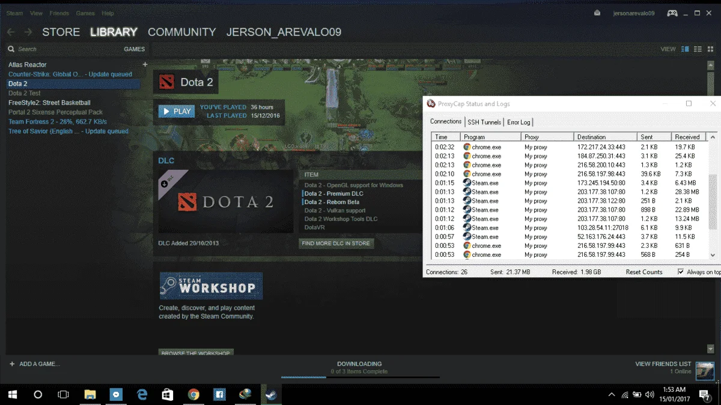Click the Dota 2 DLC banner image
This screenshot has height=405, width=721.
click(225, 203)
